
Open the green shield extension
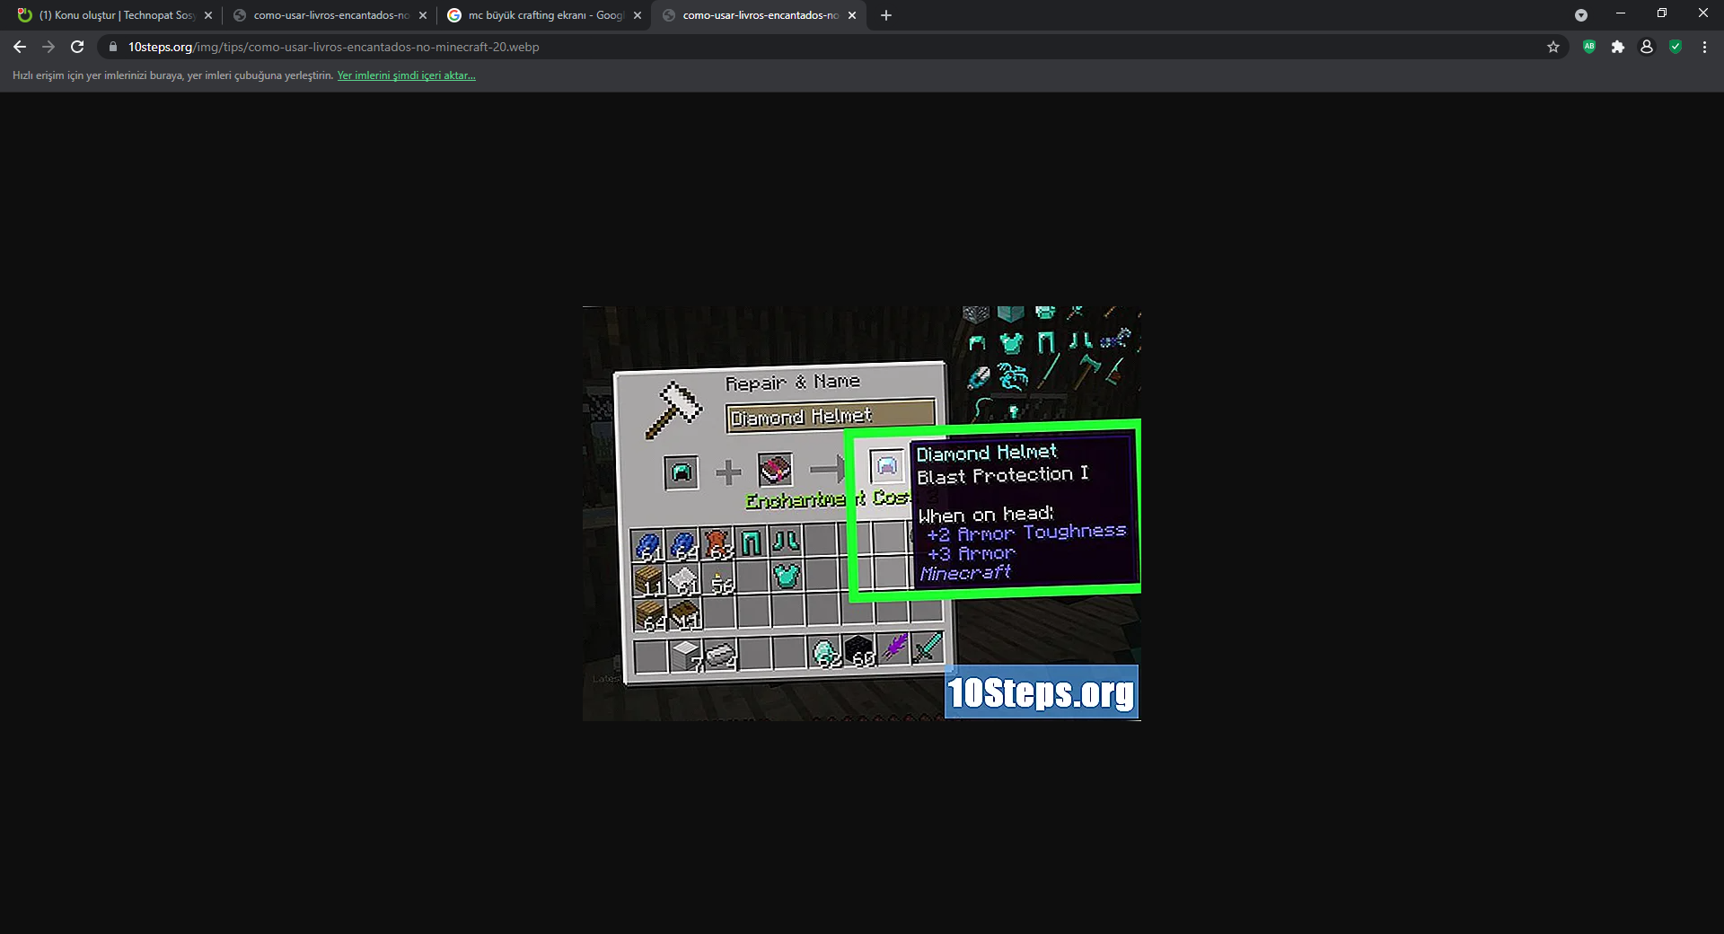click(1676, 47)
